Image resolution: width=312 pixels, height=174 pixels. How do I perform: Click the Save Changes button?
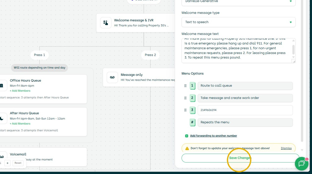click(x=240, y=158)
